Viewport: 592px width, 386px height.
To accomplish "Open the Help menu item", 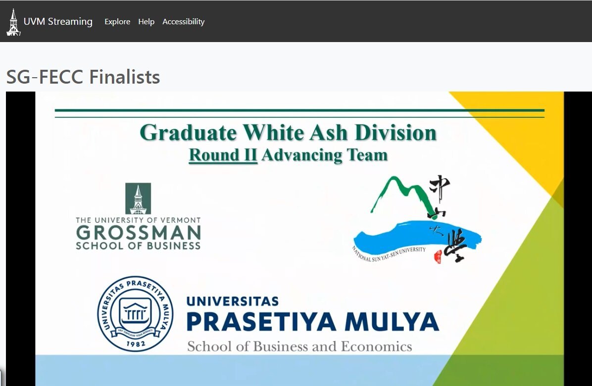I will [146, 21].
